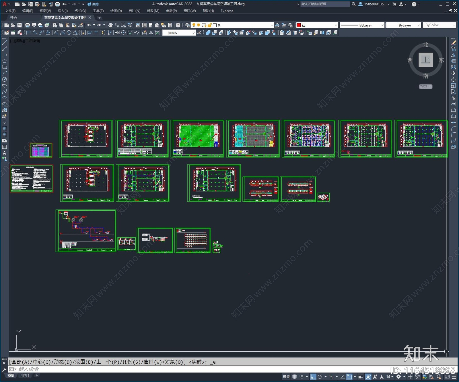Open the QuickCalc calculator icon
The height and width of the screenshot is (382, 459).
click(x=170, y=25)
